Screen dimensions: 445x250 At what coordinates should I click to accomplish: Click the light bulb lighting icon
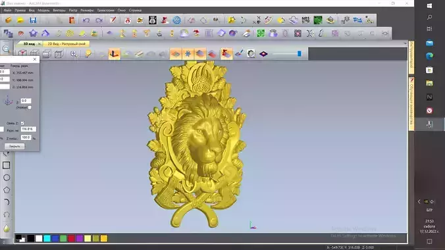88,54
